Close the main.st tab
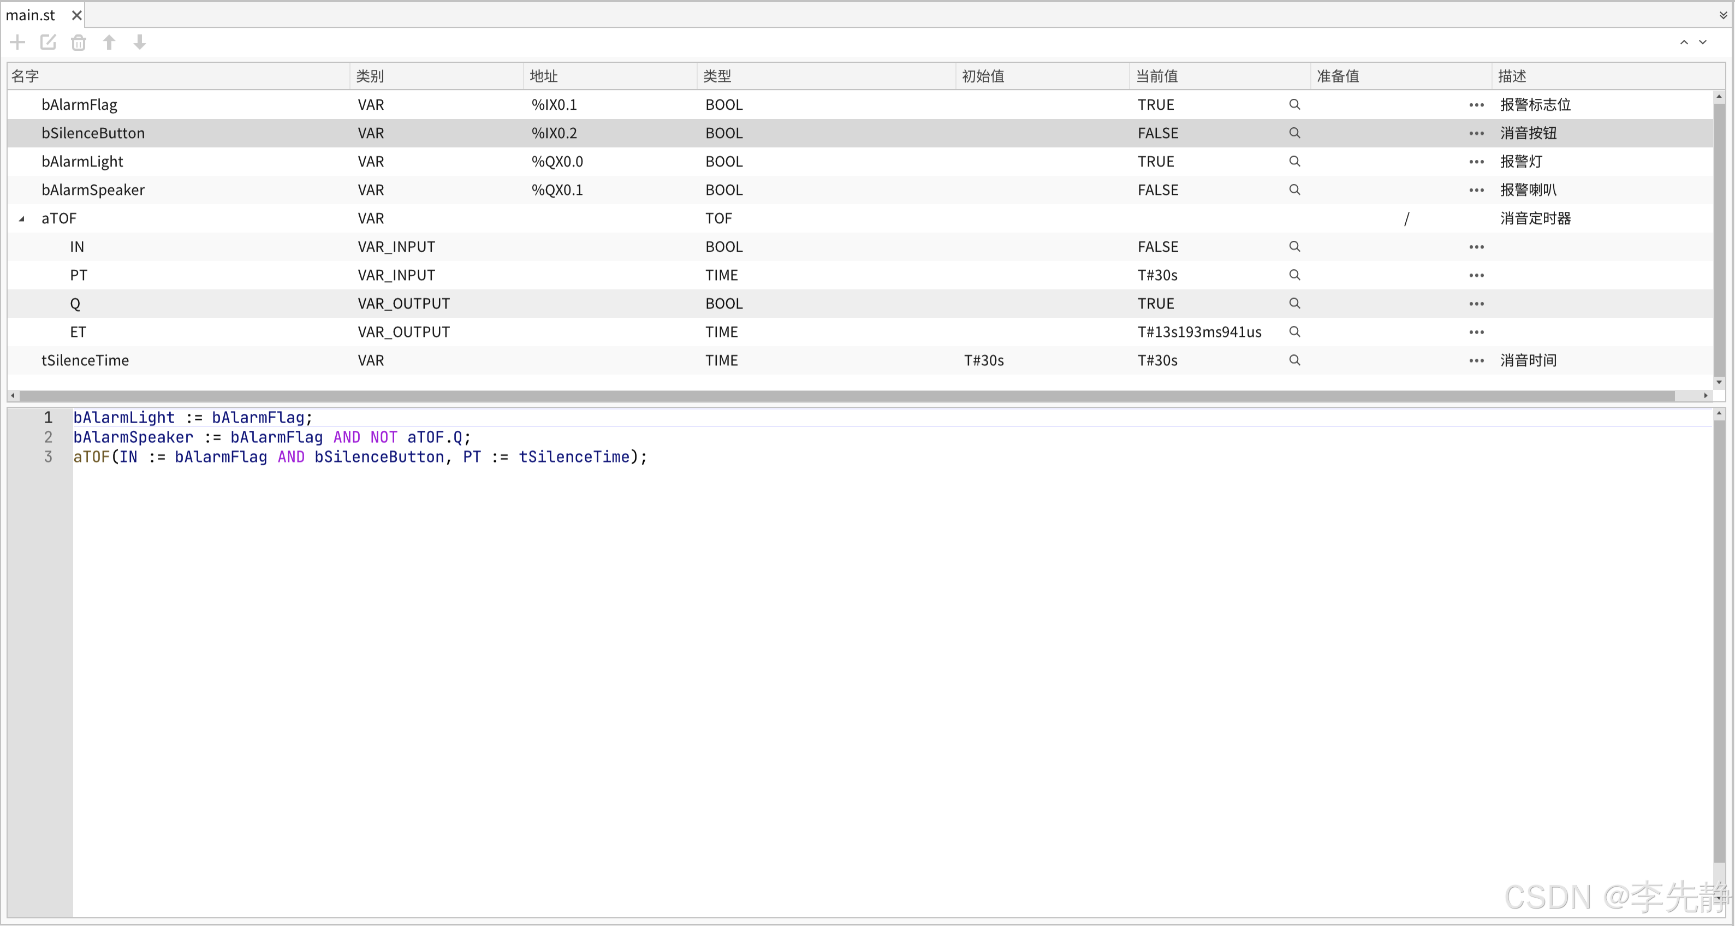Screen dimensions: 1735x926 click(77, 15)
